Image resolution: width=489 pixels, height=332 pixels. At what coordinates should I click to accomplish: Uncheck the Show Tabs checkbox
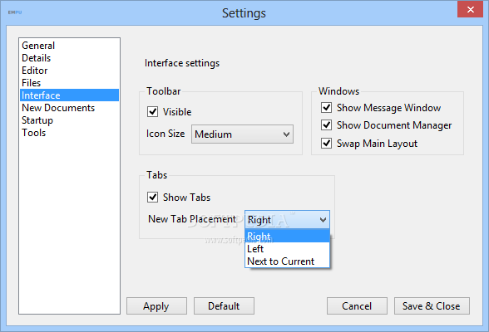152,198
